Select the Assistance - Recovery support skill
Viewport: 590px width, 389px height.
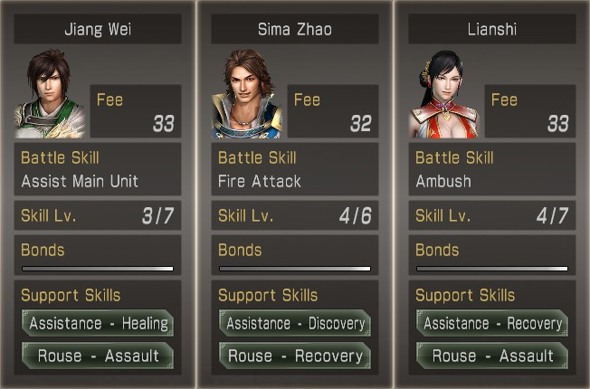pos(492,323)
